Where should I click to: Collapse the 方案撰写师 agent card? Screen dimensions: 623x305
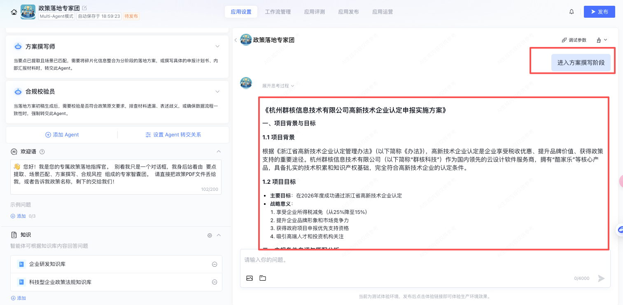(x=217, y=46)
